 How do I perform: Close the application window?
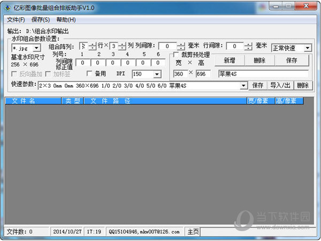point(306,6)
